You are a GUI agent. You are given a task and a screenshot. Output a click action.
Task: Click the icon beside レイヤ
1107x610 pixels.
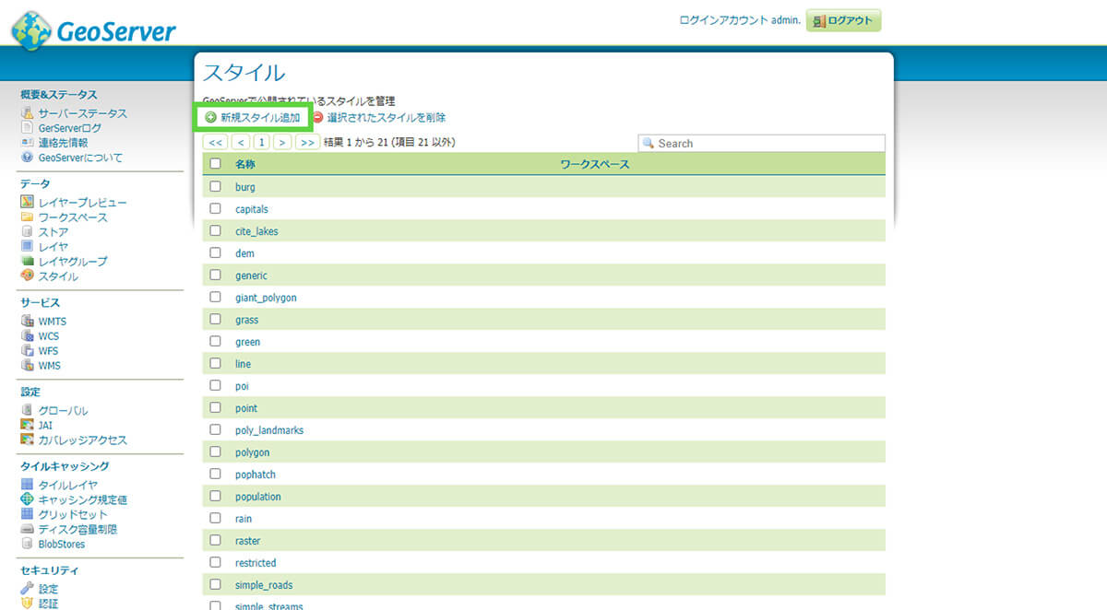[x=28, y=247]
